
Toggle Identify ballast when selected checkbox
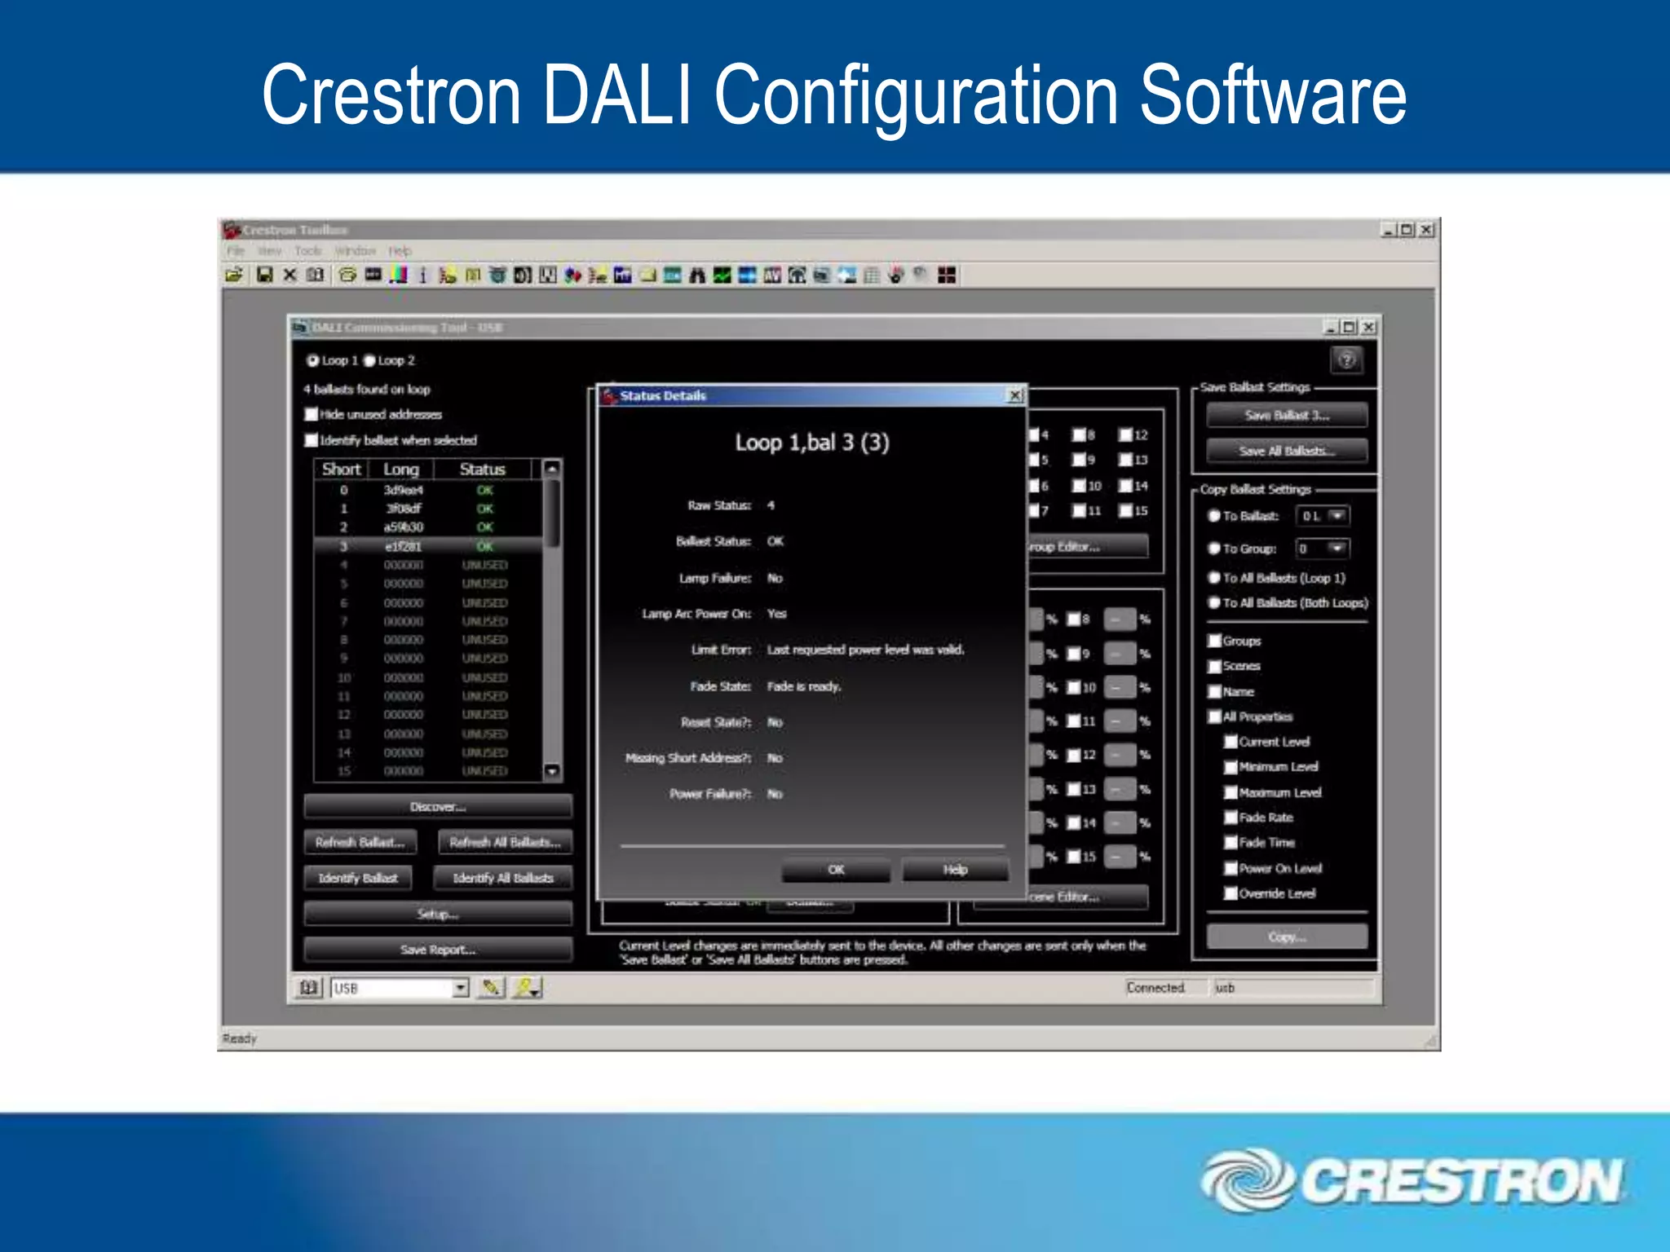click(311, 440)
